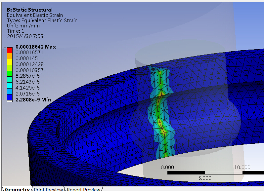Click legend value 0.000145
The height and width of the screenshot is (191, 264).
coord(26,58)
